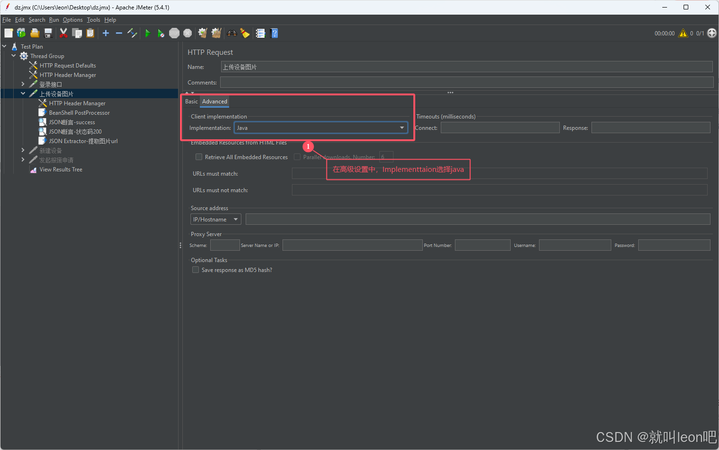Image resolution: width=719 pixels, height=450 pixels.
Task: Open the Options menu
Action: coord(73,20)
